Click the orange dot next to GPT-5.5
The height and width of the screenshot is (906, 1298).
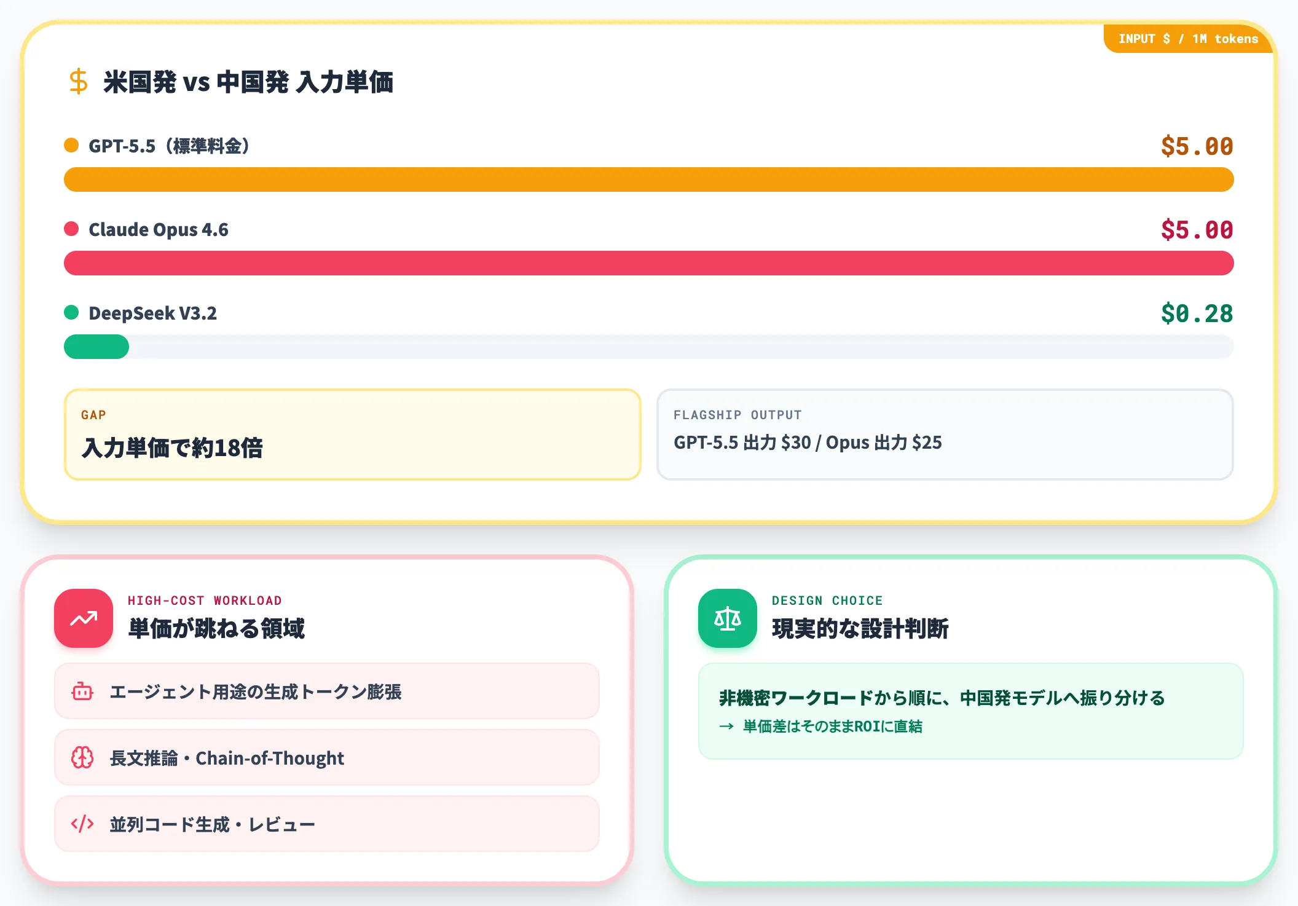click(71, 145)
